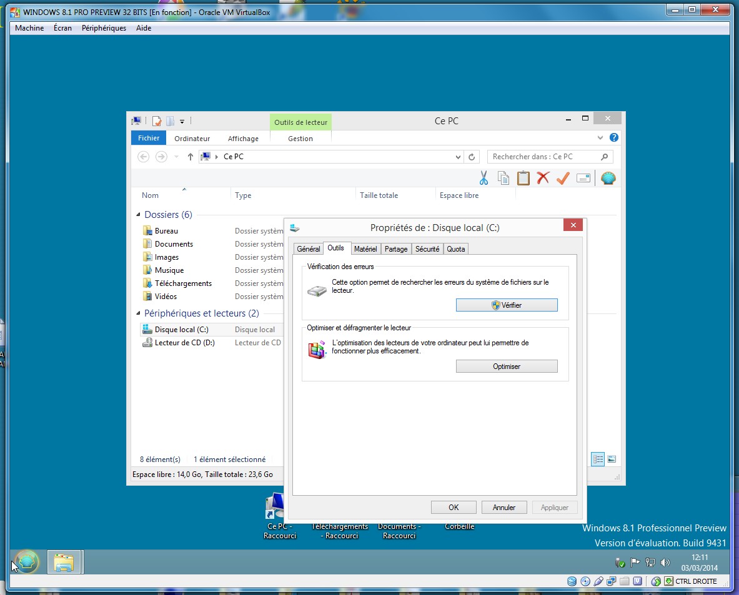The height and width of the screenshot is (595, 739).
Task: Click the New folder icon in quick access toolbar
Action: point(170,121)
